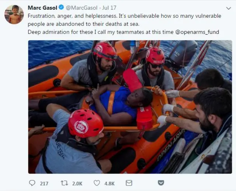The image size is (236, 191).
Task: Click the Open Arms lettering on the boat
Action: [171, 145]
